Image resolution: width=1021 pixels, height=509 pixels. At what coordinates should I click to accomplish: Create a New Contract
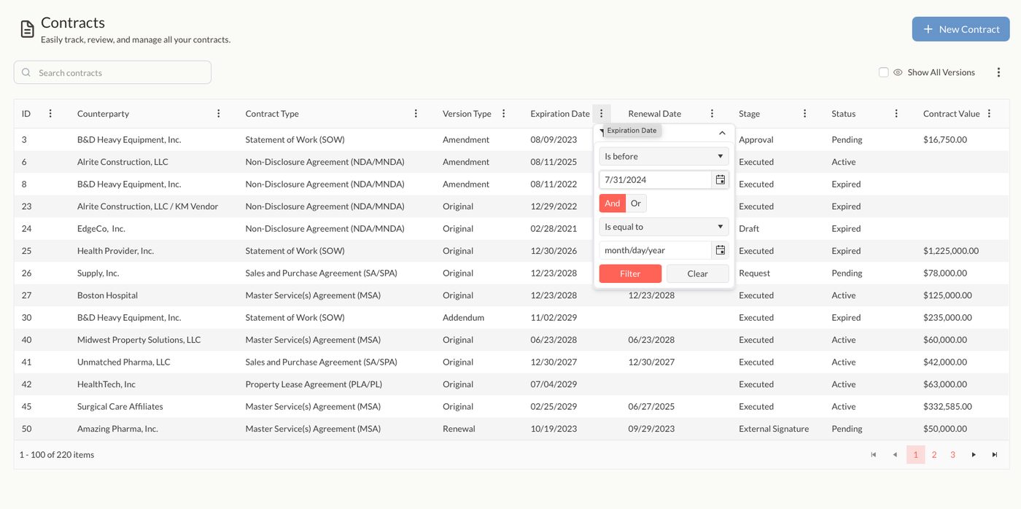pyautogui.click(x=960, y=29)
